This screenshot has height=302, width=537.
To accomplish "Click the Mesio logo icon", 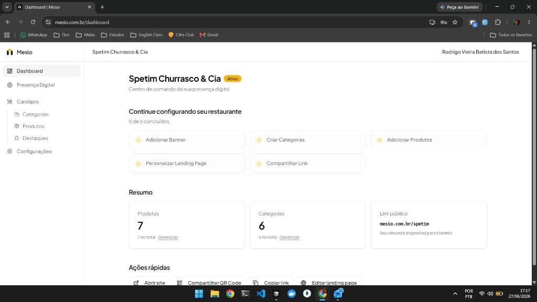I will tap(9, 52).
